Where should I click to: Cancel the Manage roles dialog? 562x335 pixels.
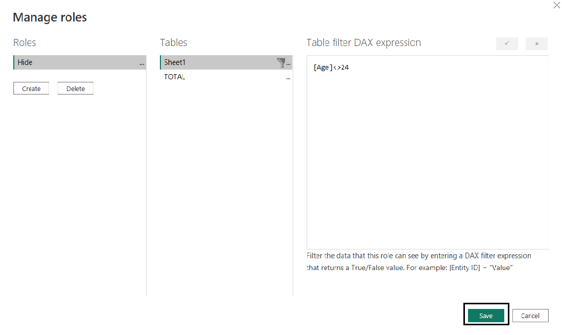pos(530,316)
